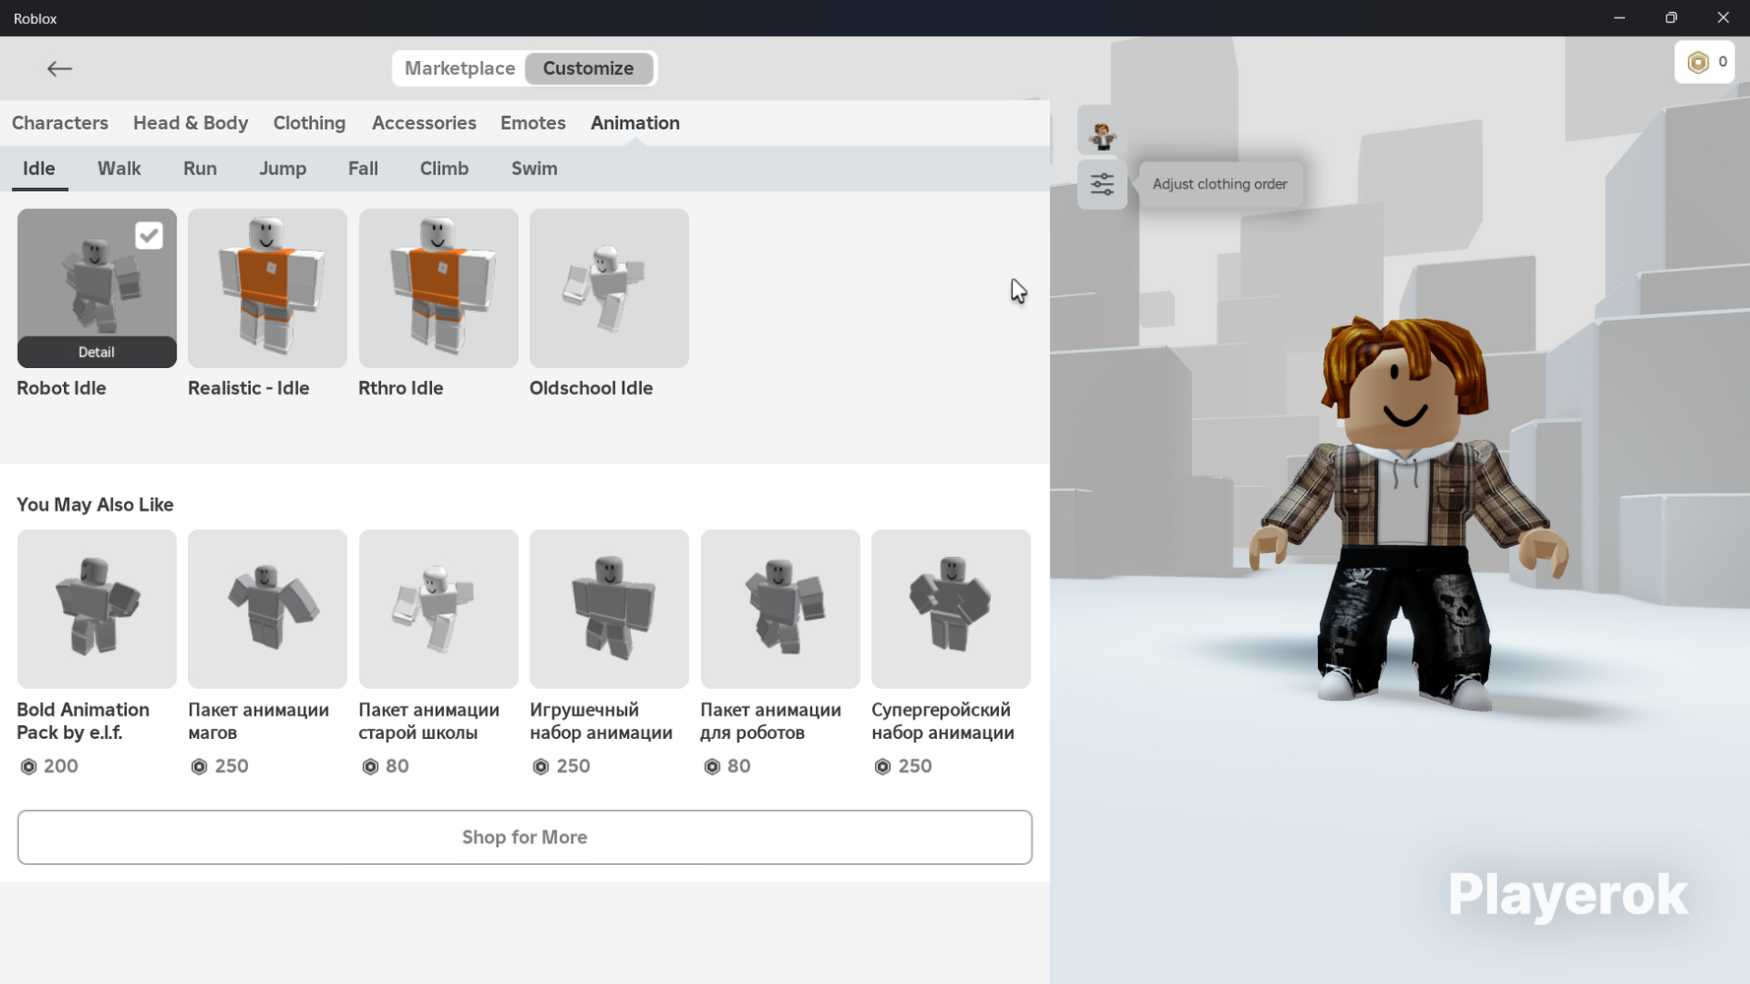Click the Пакет анимации магов title
This screenshot has height=984, width=1750.
tap(259, 721)
